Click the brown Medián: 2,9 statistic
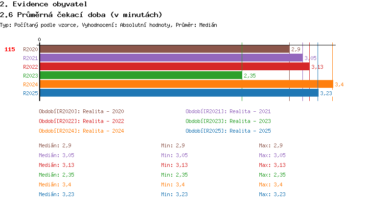 (55, 145)
